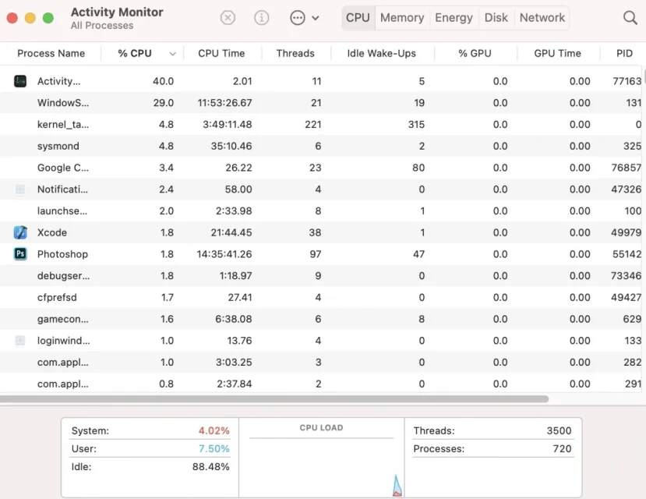The width and height of the screenshot is (646, 499).
Task: Sort by GPU Time column header
Action: tap(557, 53)
